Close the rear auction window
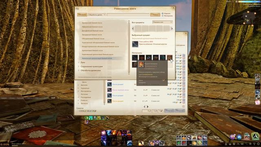Viewport: 261px width, 147px height. (186, 33)
